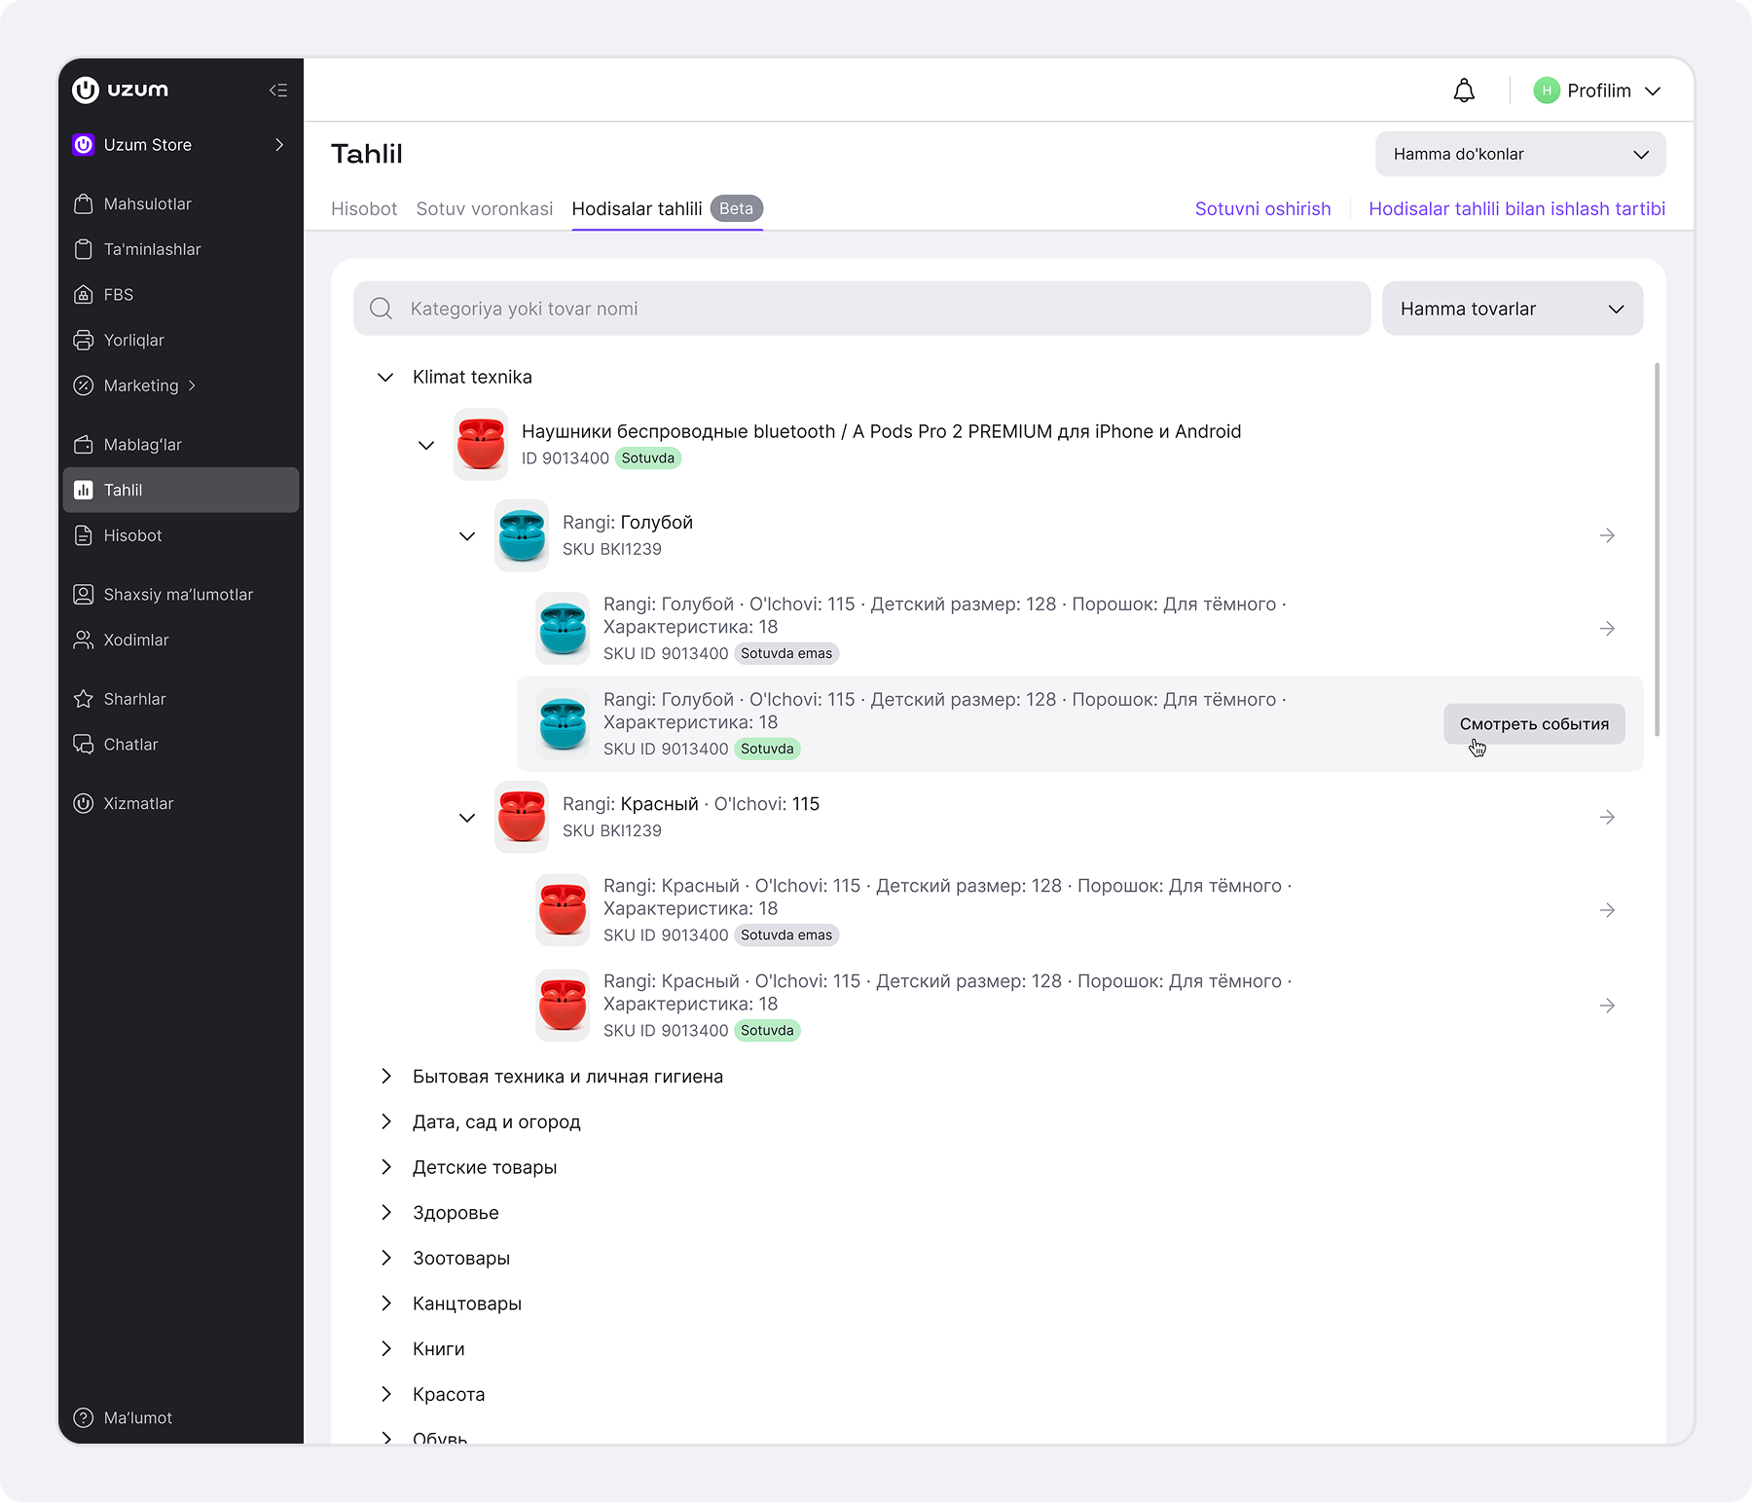
Task: Expand Красота category
Action: [386, 1394]
